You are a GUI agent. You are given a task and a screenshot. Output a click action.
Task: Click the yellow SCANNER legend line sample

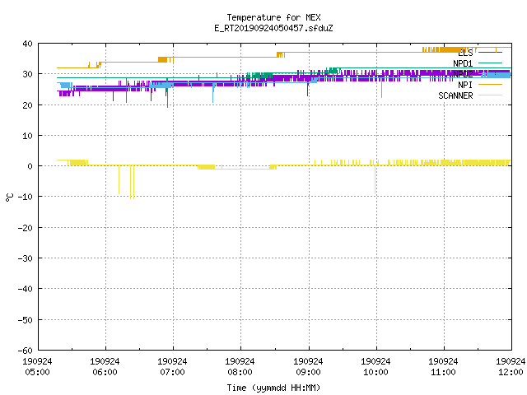[x=490, y=95]
